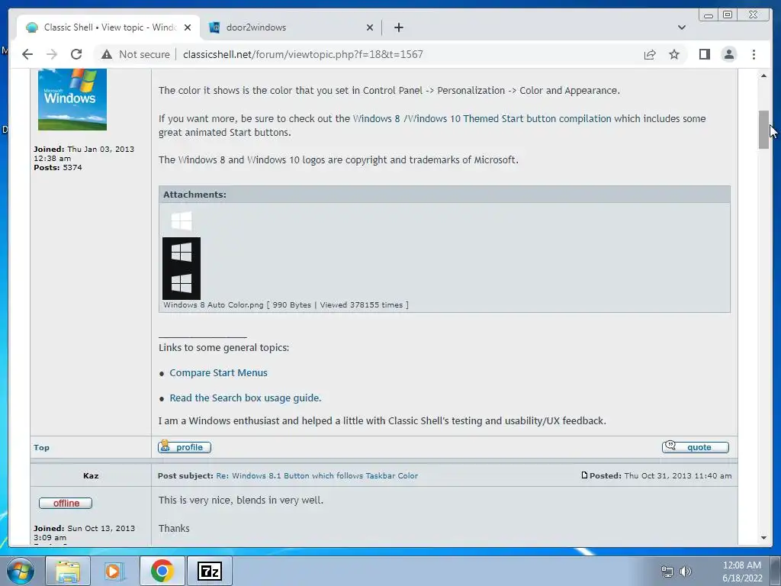Viewport: 781px width, 586px height.
Task: Click the volume speaker tray icon
Action: pyautogui.click(x=686, y=572)
